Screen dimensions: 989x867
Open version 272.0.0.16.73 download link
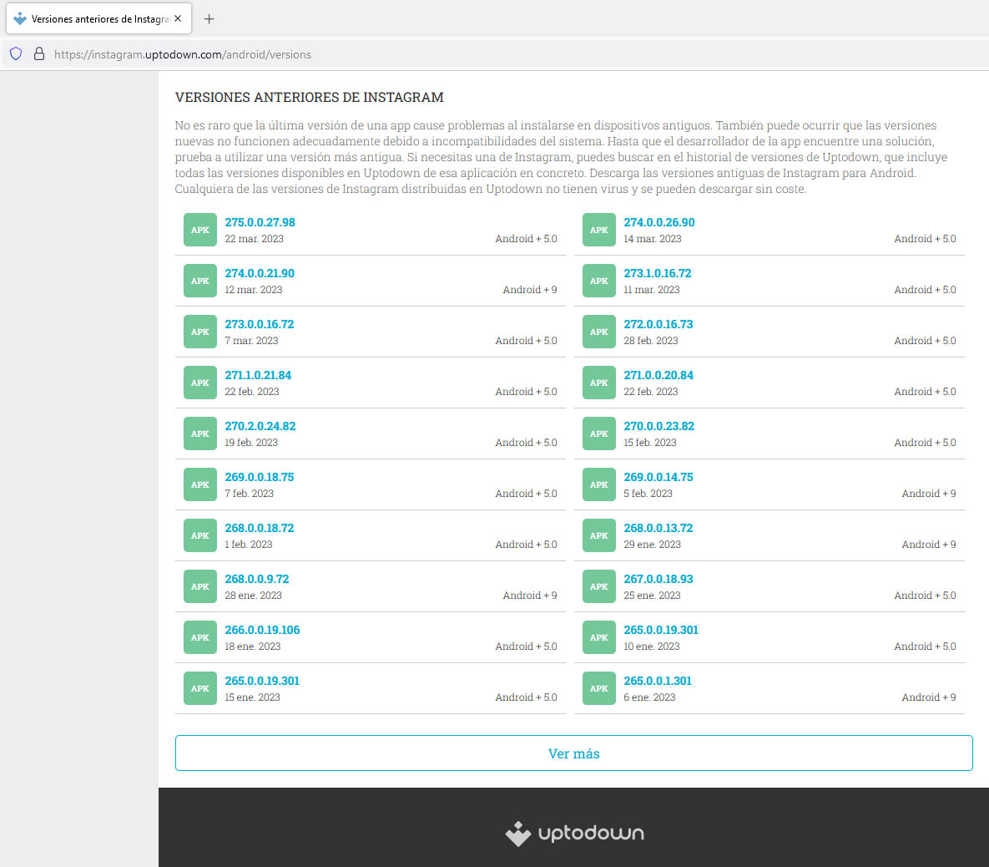(x=658, y=324)
